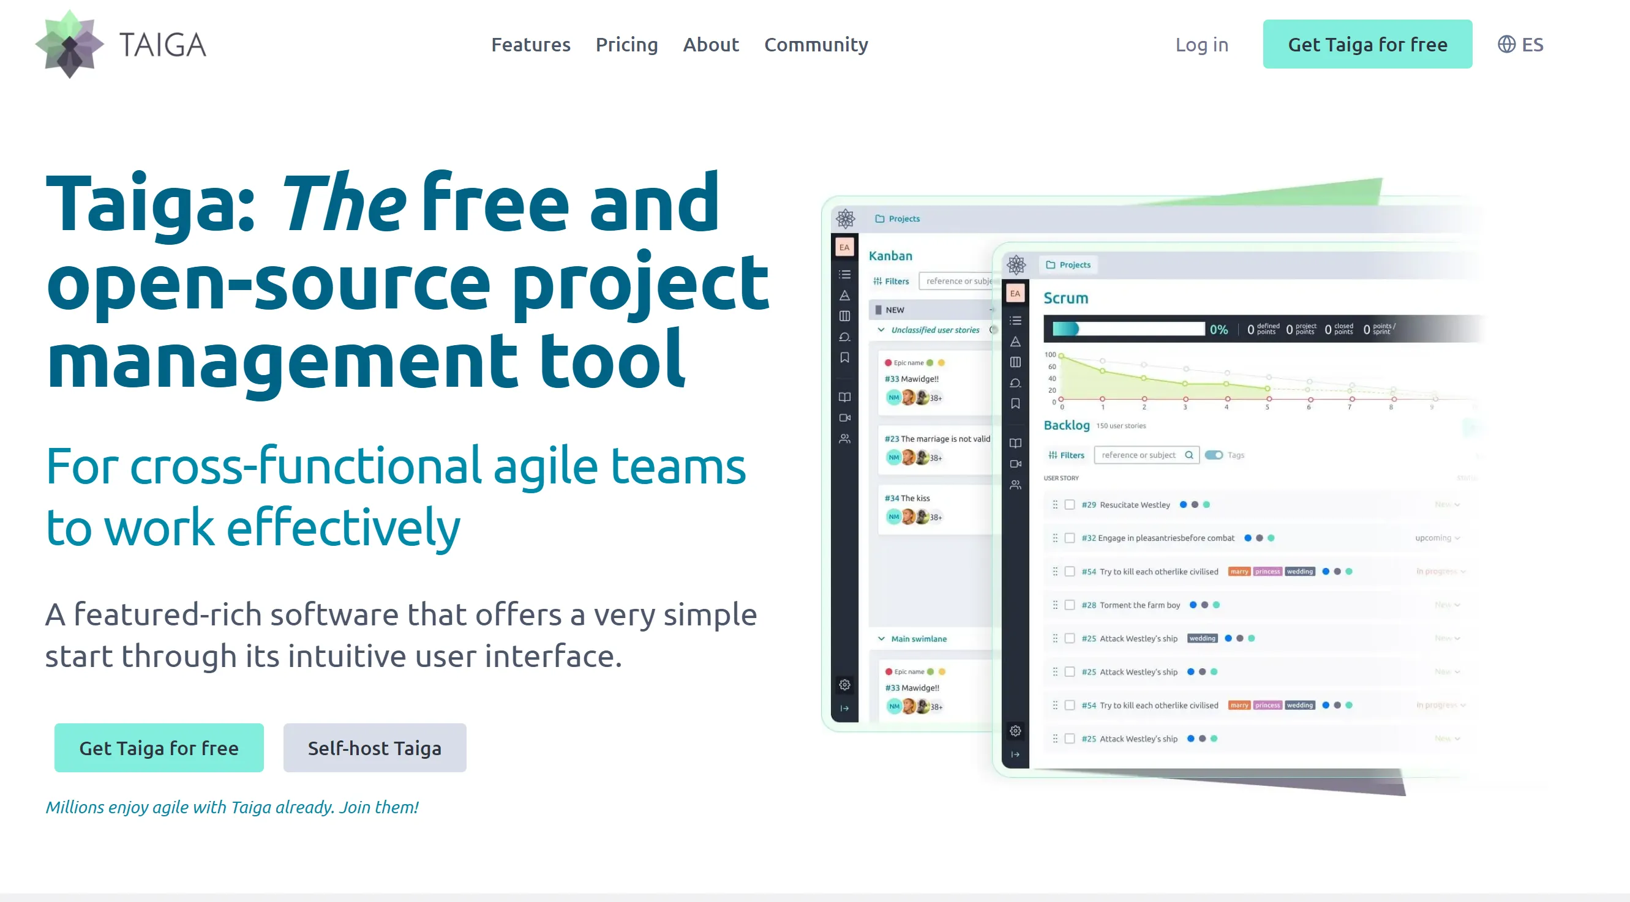Click the Scrum progress bar
The image size is (1630, 902).
click(x=1129, y=329)
